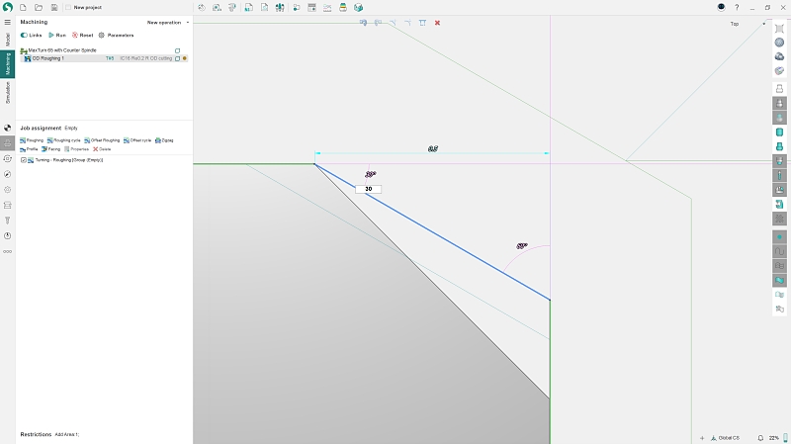
Task: Add Roughing job assignment
Action: [32, 140]
